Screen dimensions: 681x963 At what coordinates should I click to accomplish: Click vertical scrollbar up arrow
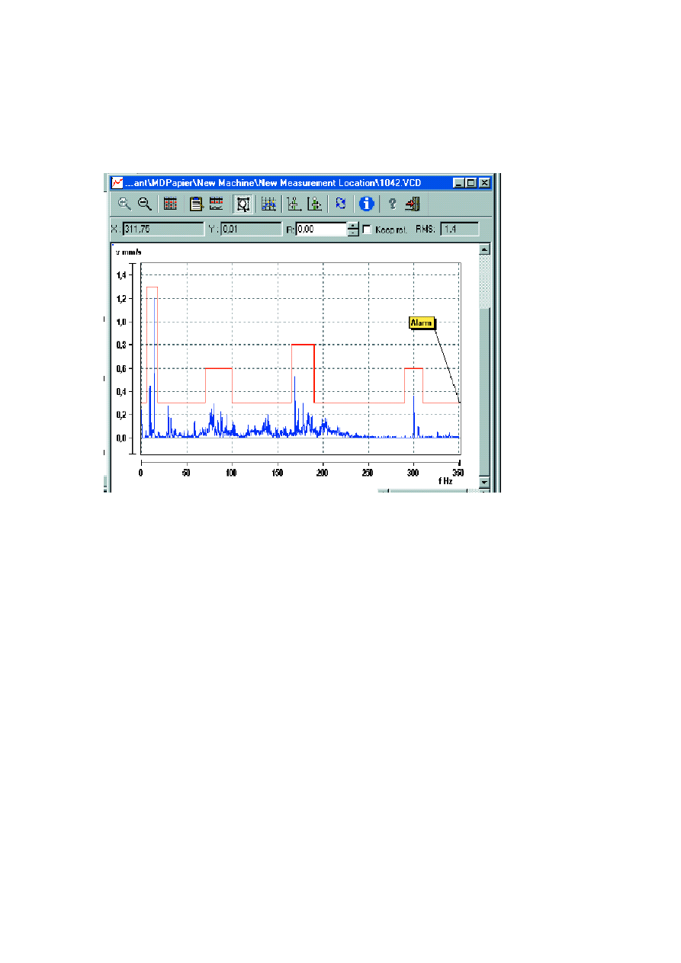[483, 249]
